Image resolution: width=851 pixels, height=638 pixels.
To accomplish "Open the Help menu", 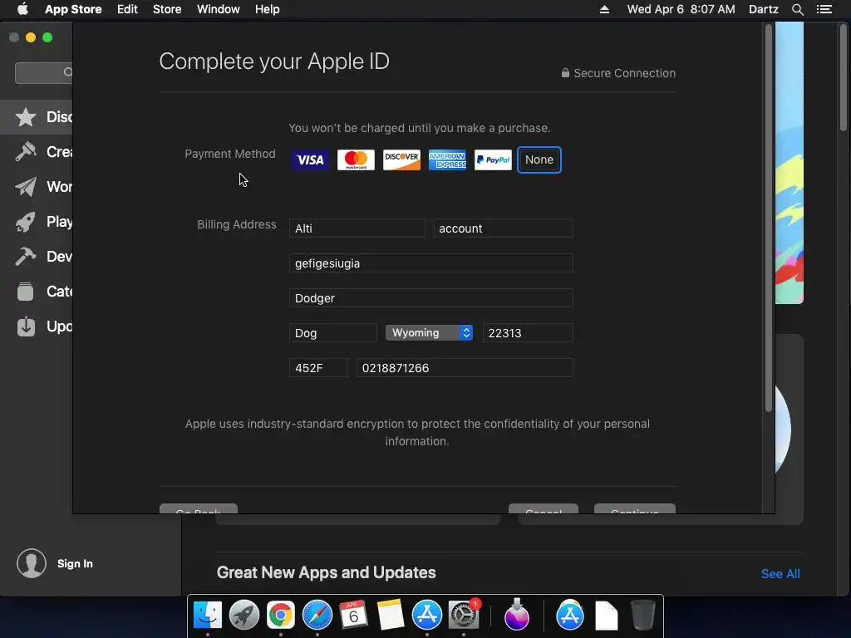I will (267, 9).
